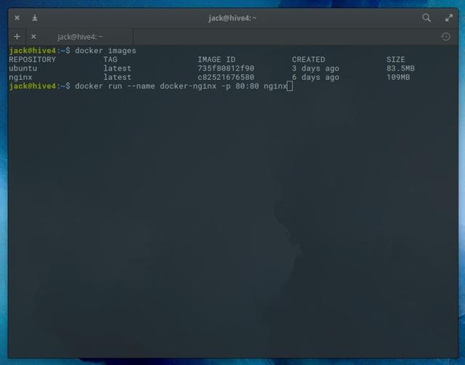Click image ID c82521676580
The image size is (465, 365).
tap(226, 77)
